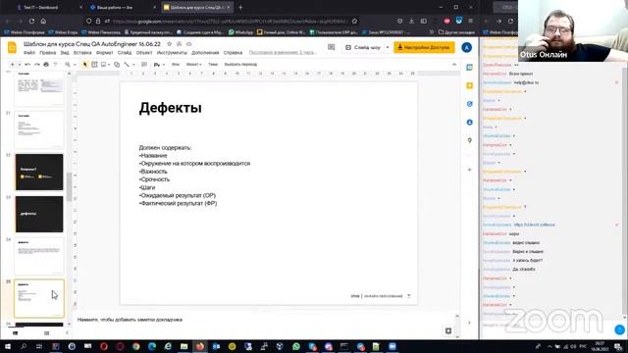Star the presentation title
The width and height of the screenshot is (628, 353).
[169, 44]
